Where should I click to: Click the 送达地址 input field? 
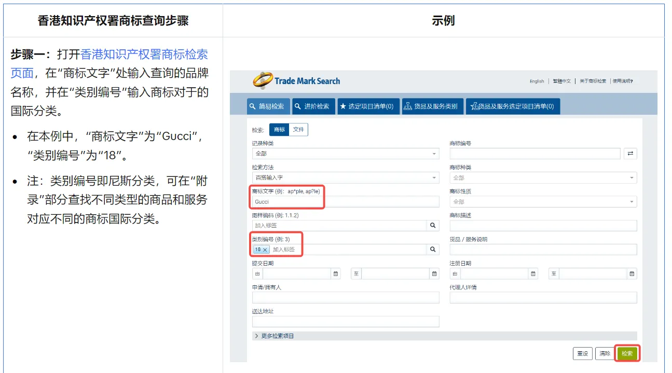[x=346, y=321]
